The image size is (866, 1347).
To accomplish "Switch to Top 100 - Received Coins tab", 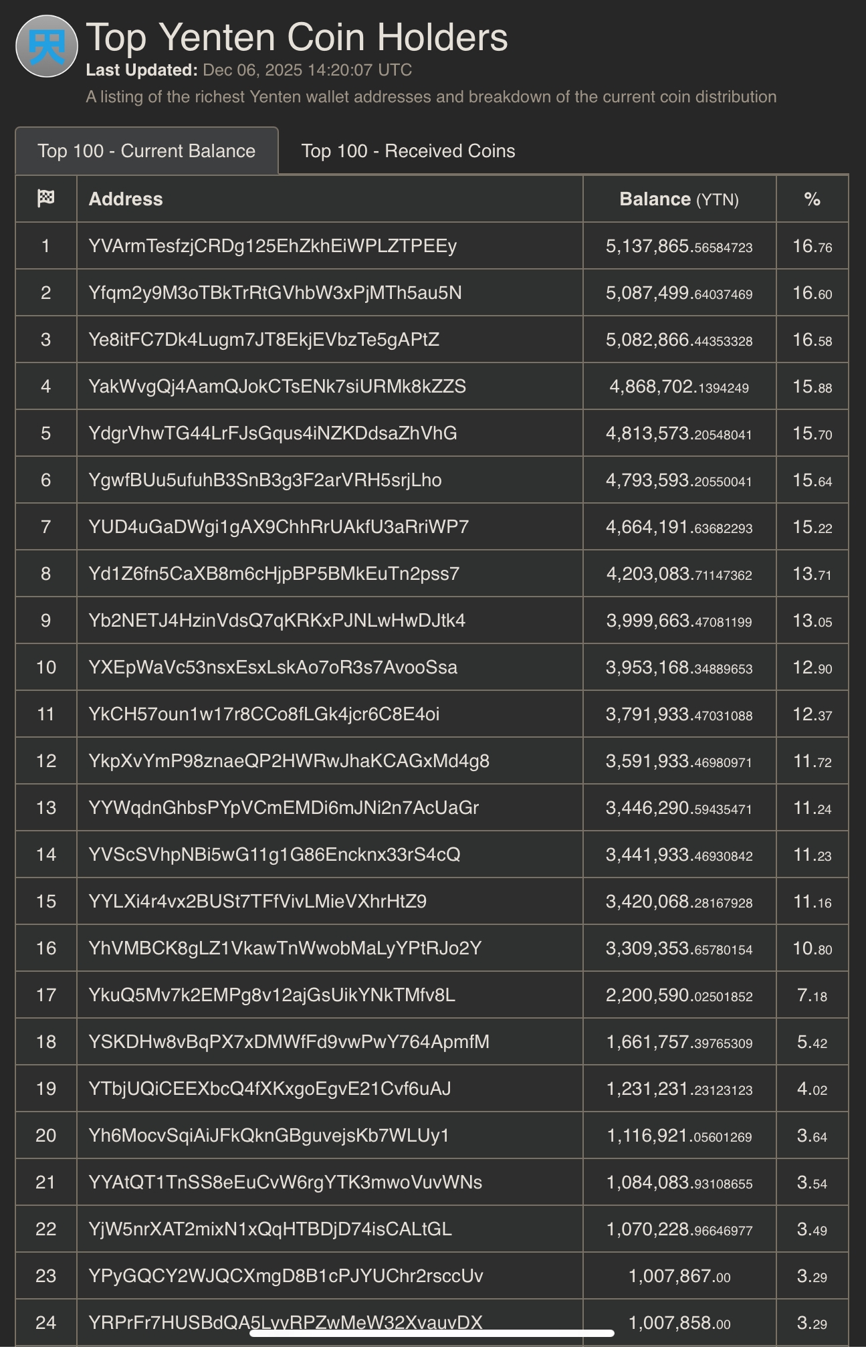I will pyautogui.click(x=408, y=151).
